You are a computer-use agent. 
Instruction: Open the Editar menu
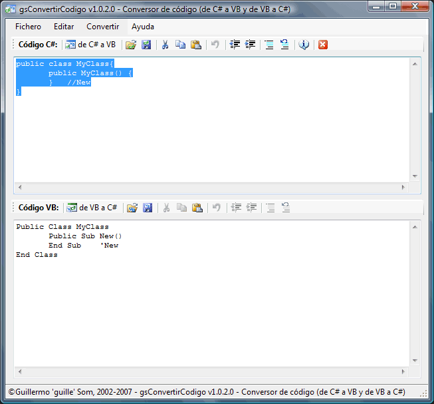64,27
